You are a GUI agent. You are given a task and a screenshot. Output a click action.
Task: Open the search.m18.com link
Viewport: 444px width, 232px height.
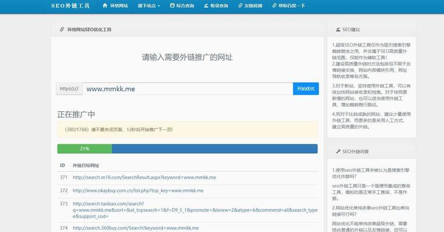point(144,177)
